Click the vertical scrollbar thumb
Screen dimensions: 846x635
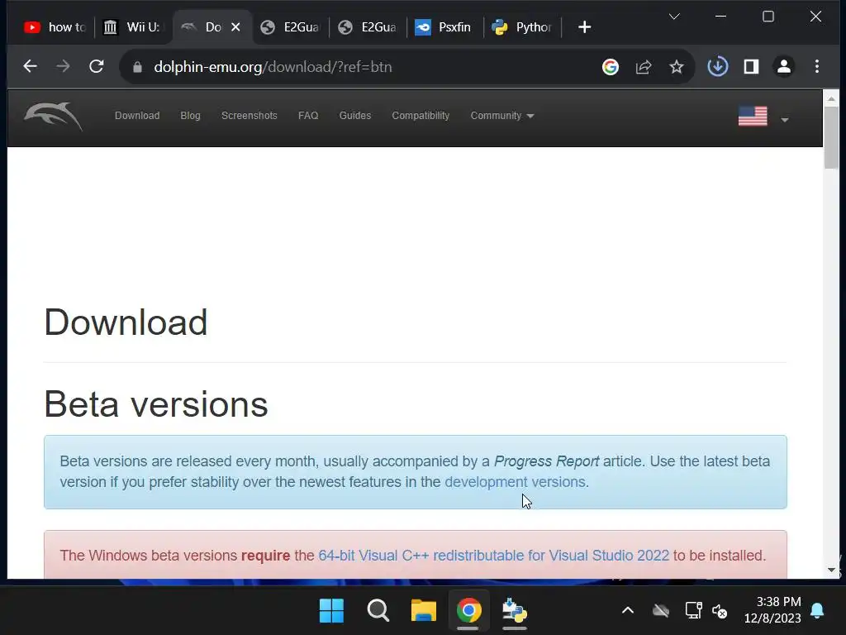[831, 138]
